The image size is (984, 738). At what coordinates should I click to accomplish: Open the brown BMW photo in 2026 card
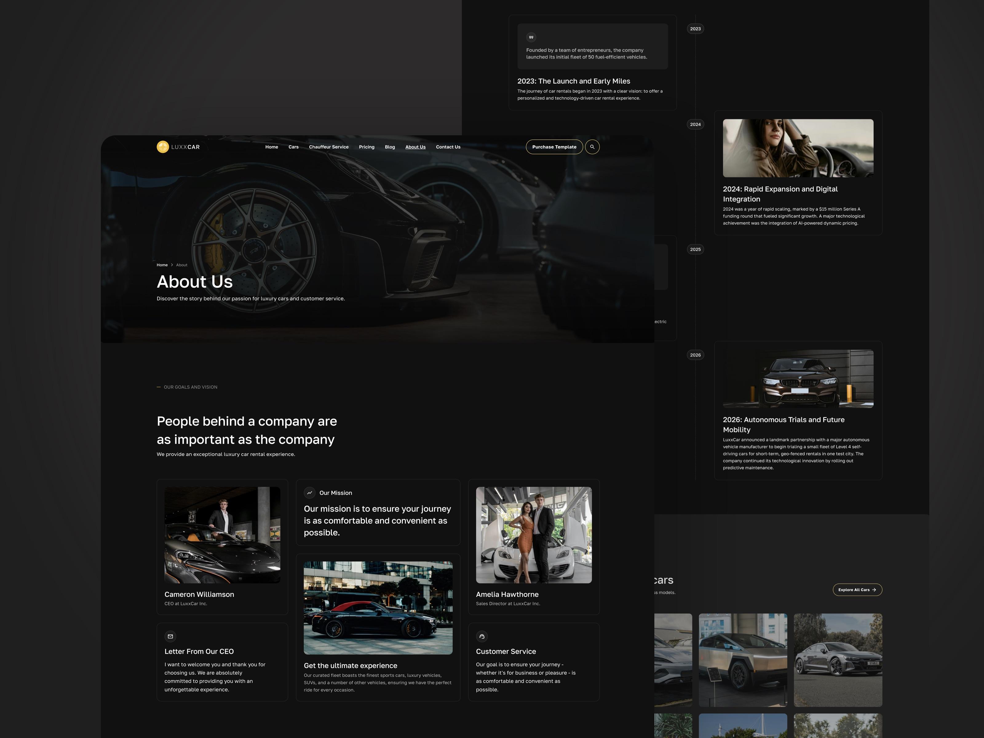[798, 379]
